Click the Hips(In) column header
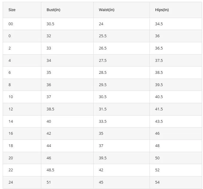Screen dimensions: 203x189 162,10
